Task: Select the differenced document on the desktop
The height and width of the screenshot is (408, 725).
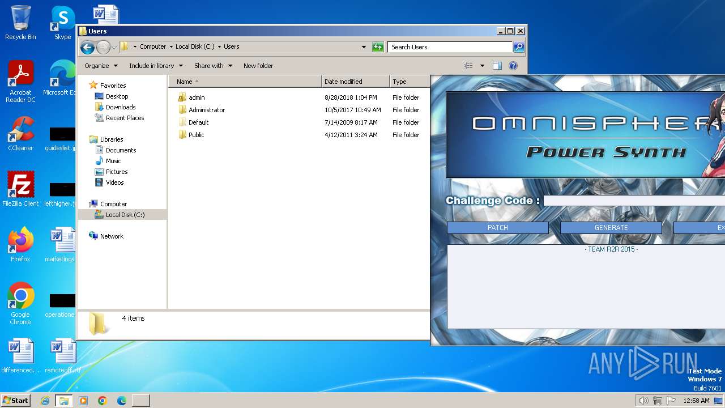Action: 20,356
